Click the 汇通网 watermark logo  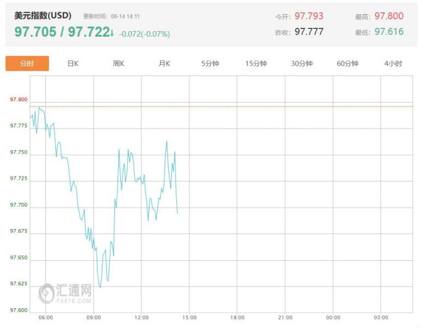coord(65,293)
